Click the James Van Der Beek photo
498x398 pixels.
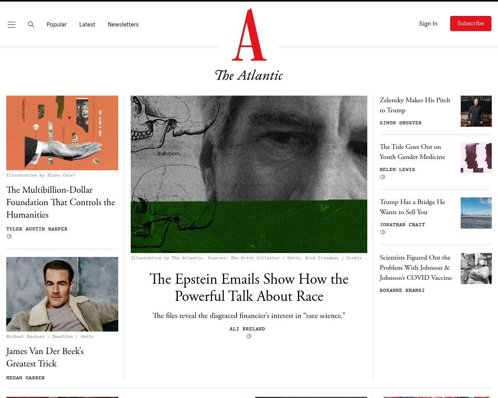pyautogui.click(x=62, y=294)
